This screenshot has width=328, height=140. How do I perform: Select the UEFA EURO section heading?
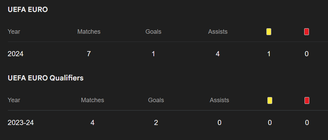click(28, 10)
